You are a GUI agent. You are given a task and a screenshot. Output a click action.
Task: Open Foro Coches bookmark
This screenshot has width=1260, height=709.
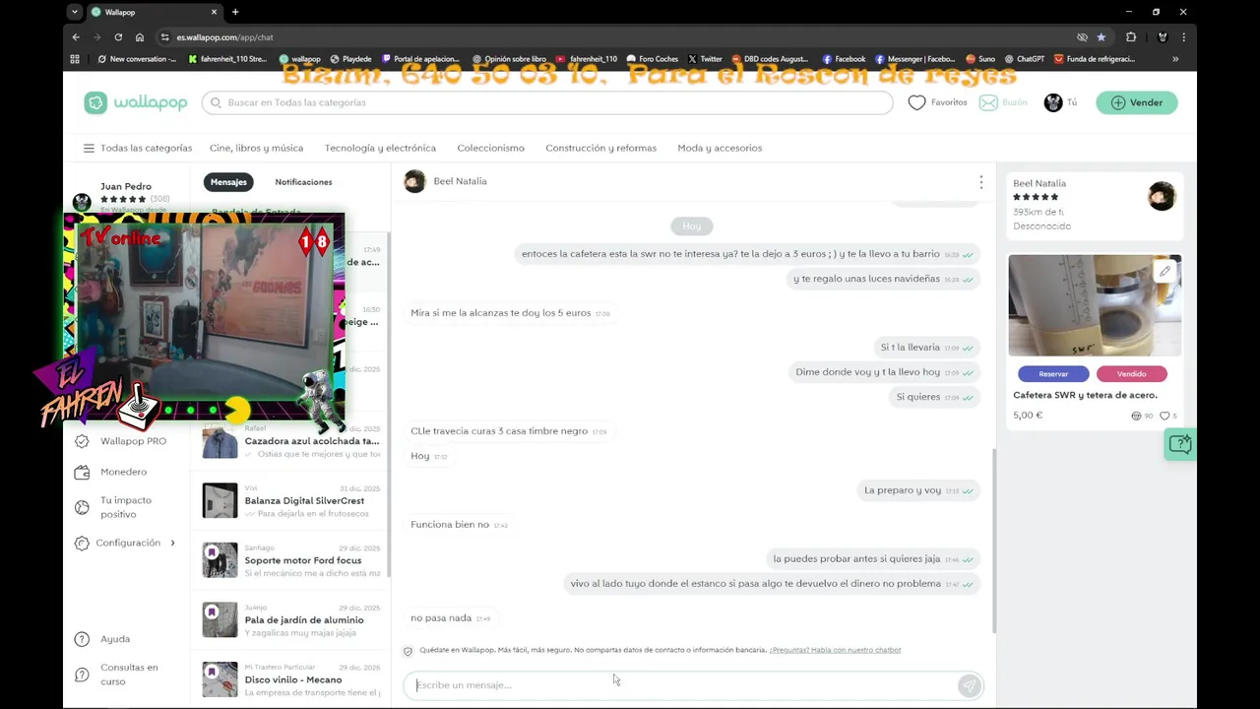click(652, 59)
